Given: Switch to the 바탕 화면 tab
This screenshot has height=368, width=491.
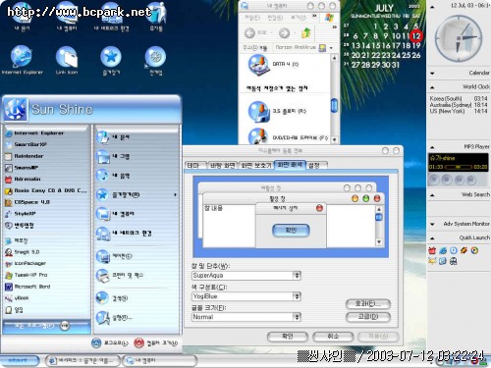Looking at the screenshot, I should 223,166.
